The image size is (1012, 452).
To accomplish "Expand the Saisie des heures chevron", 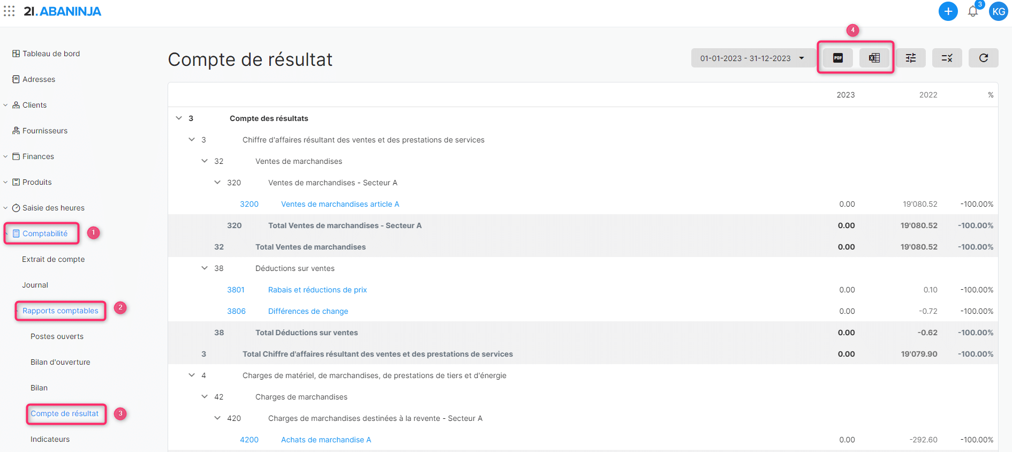I will (x=5, y=208).
